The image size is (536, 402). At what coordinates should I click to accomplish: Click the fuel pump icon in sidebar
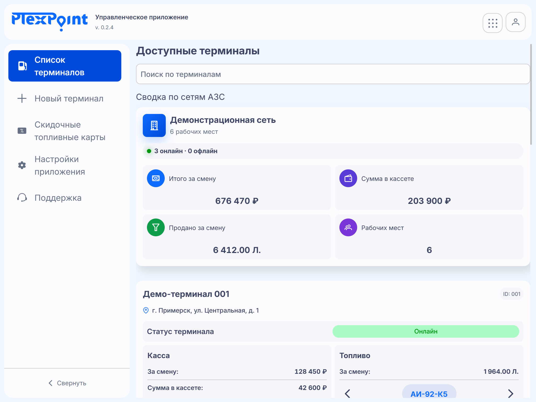pyautogui.click(x=22, y=66)
